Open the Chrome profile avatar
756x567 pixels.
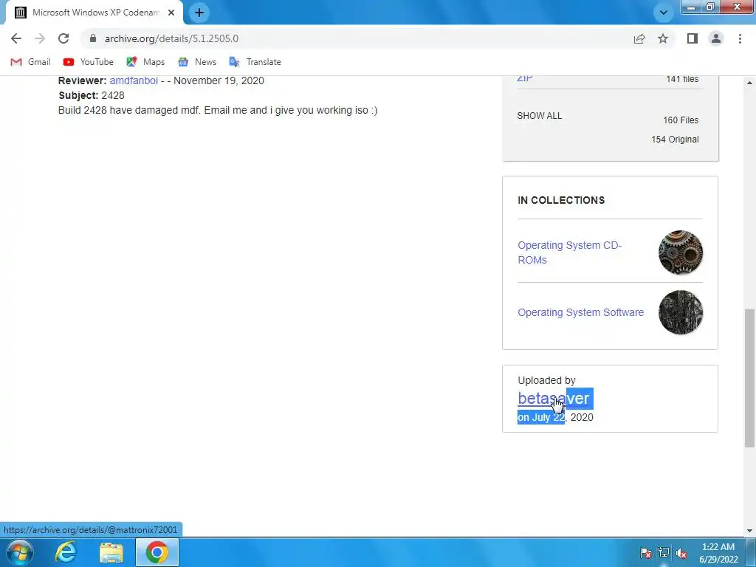tap(716, 38)
